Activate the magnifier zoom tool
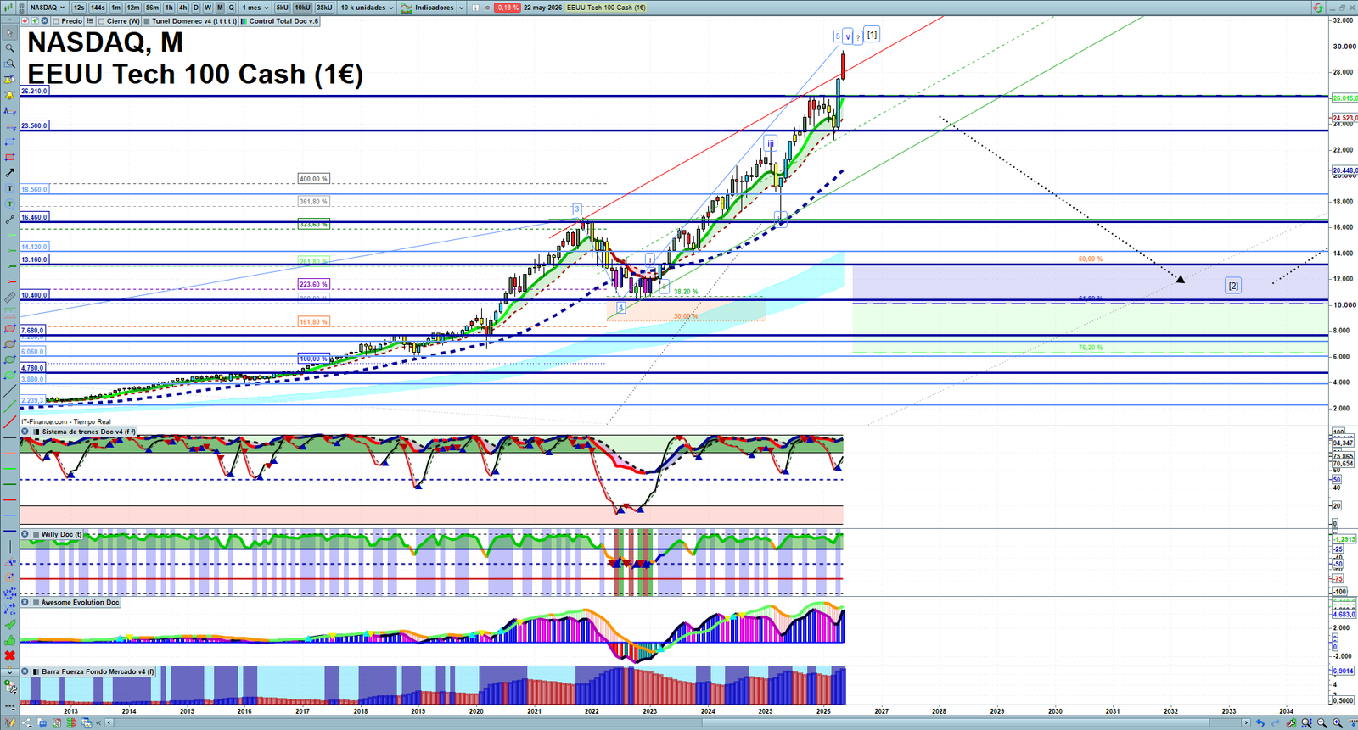 pyautogui.click(x=9, y=48)
